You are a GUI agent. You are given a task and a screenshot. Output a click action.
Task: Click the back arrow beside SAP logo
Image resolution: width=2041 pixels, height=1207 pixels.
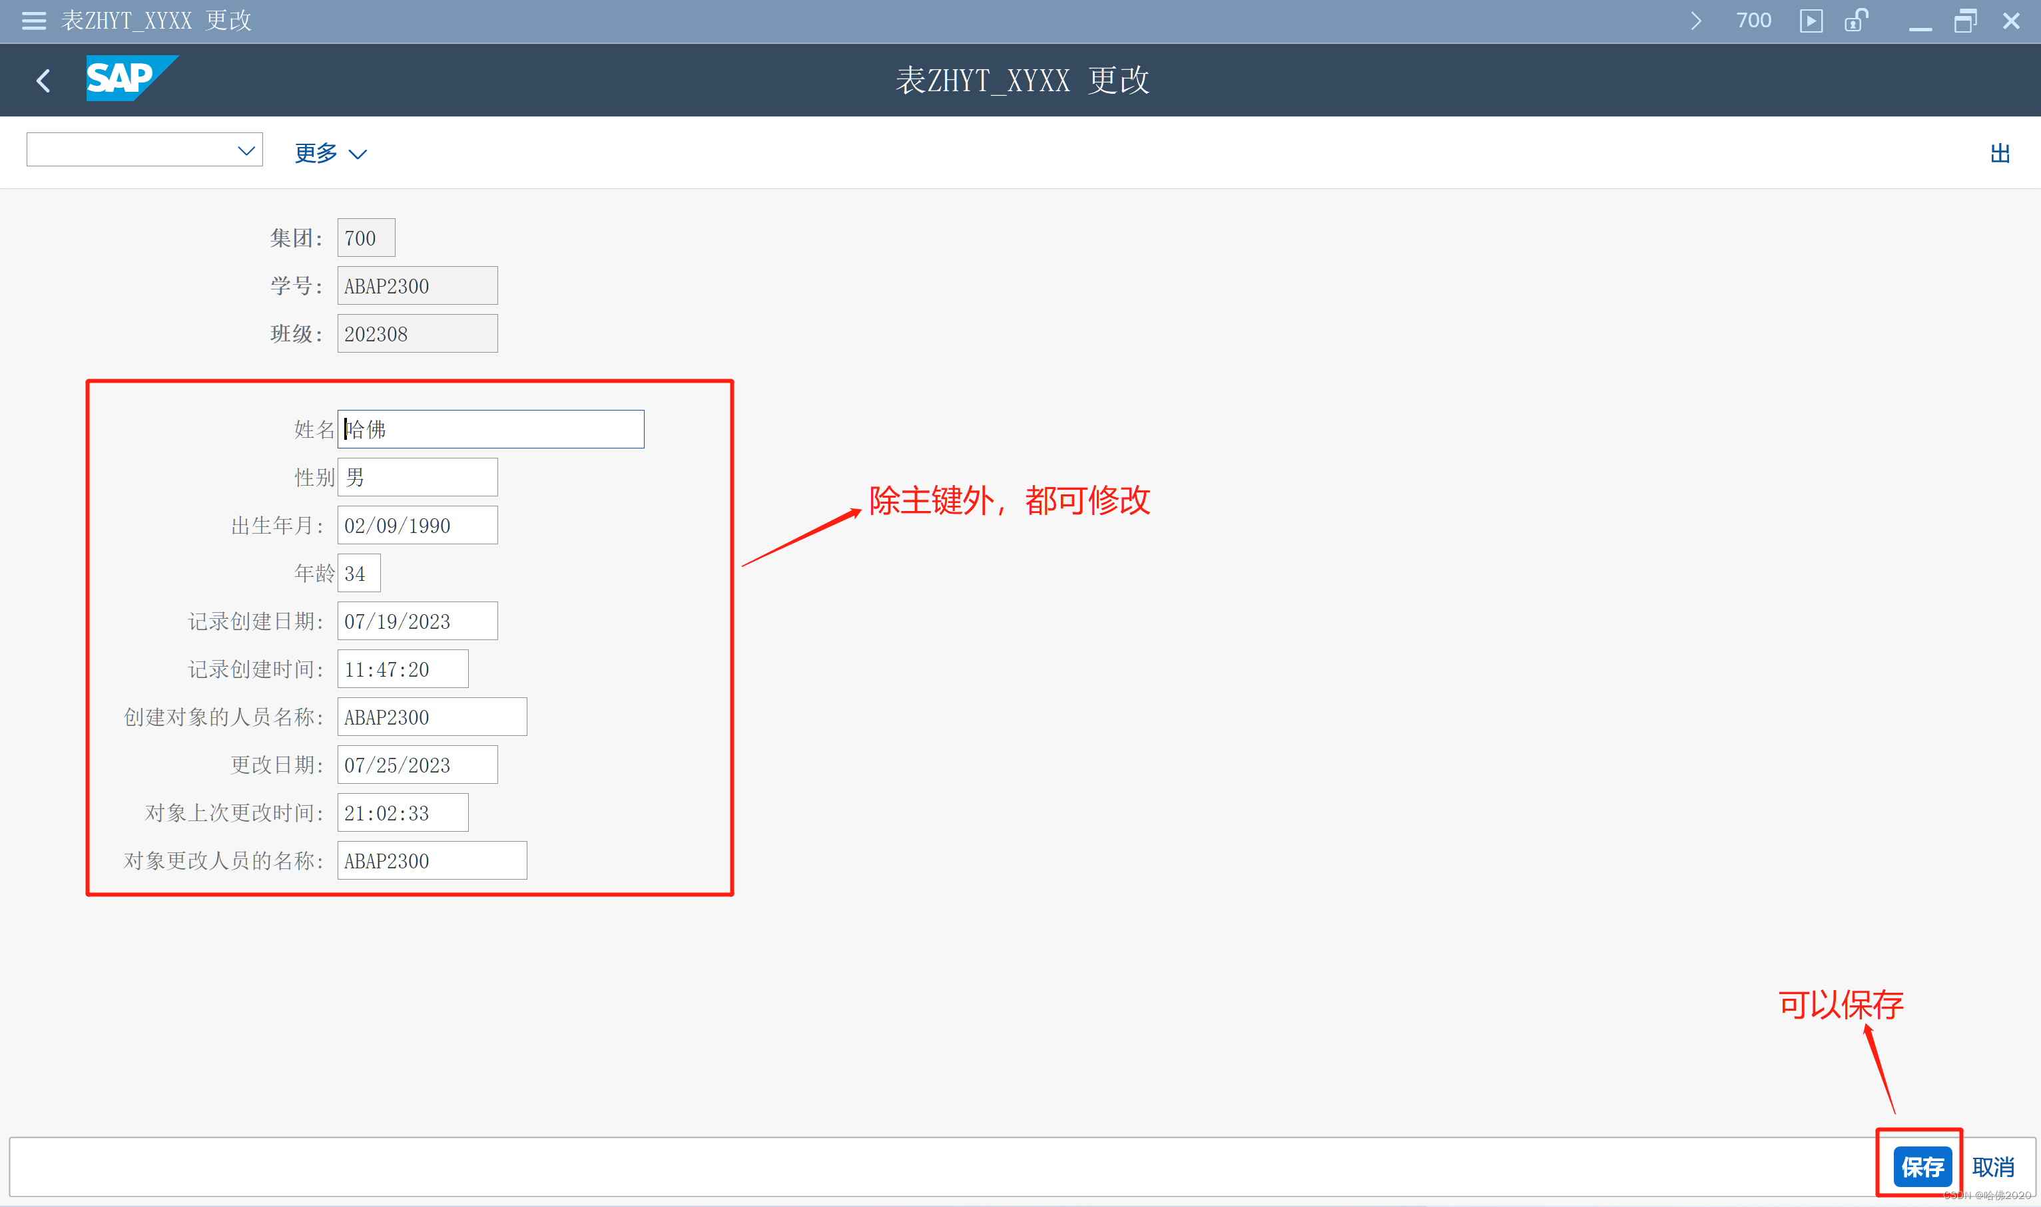pyautogui.click(x=44, y=81)
